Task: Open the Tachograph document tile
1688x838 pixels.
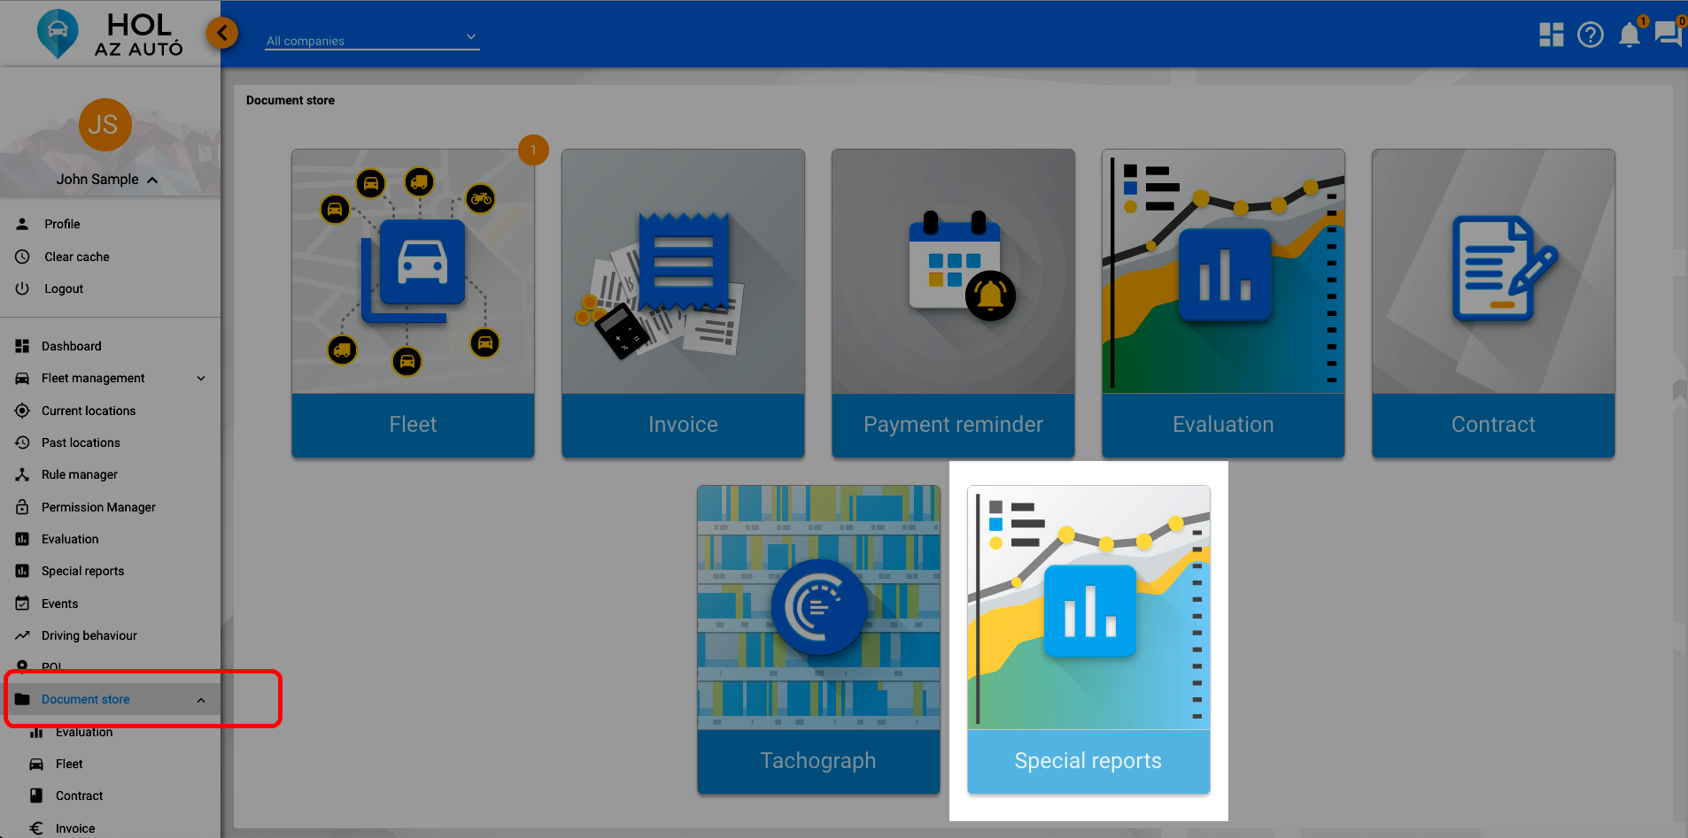Action: [818, 639]
